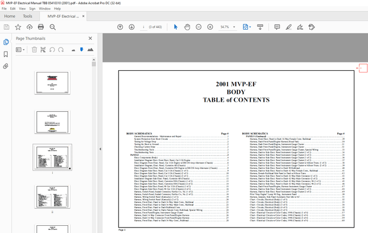
Task: Click the thumbnail size slider marker
Action: (x=81, y=49)
